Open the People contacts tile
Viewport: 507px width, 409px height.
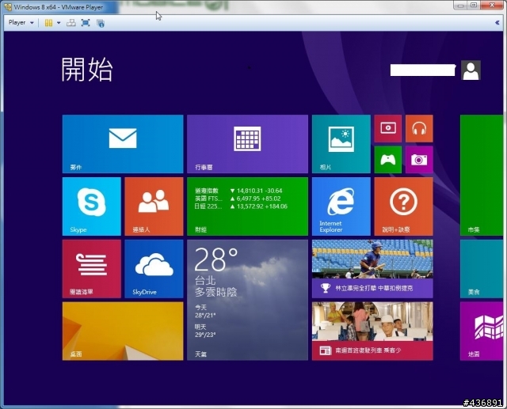(x=154, y=206)
